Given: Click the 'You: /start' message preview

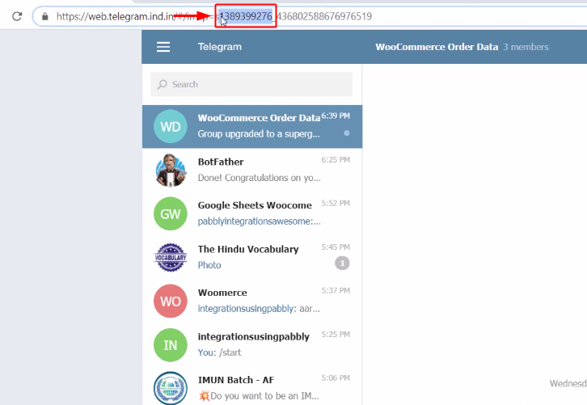Looking at the screenshot, I should tap(219, 352).
